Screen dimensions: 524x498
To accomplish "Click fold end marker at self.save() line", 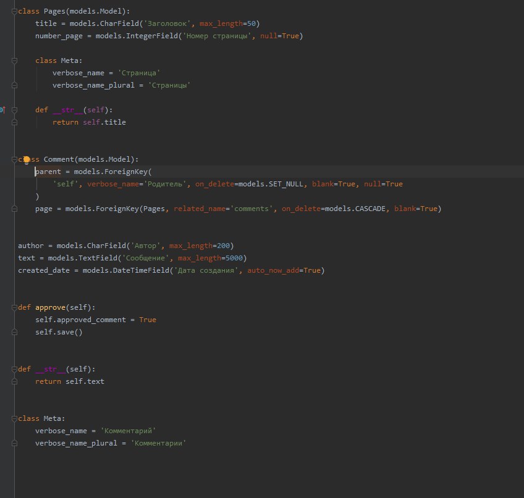I will tap(14, 332).
